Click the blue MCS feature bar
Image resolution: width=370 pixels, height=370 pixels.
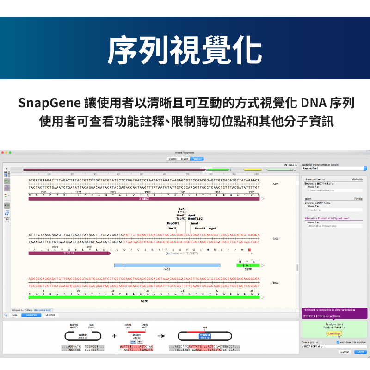coord(167,265)
